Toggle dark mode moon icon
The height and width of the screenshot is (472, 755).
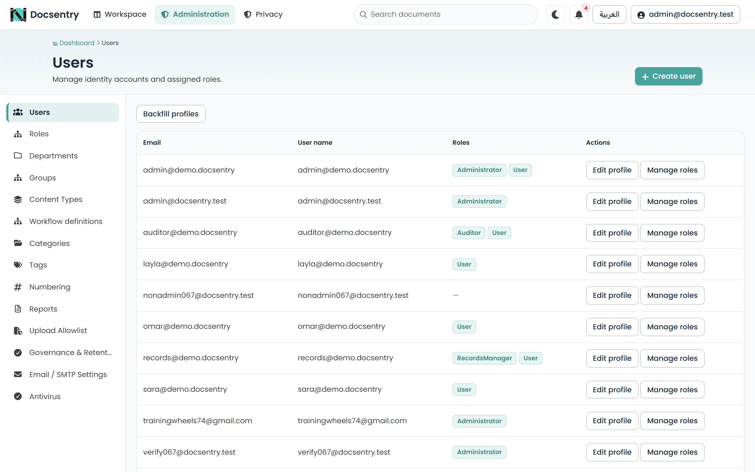click(x=555, y=14)
